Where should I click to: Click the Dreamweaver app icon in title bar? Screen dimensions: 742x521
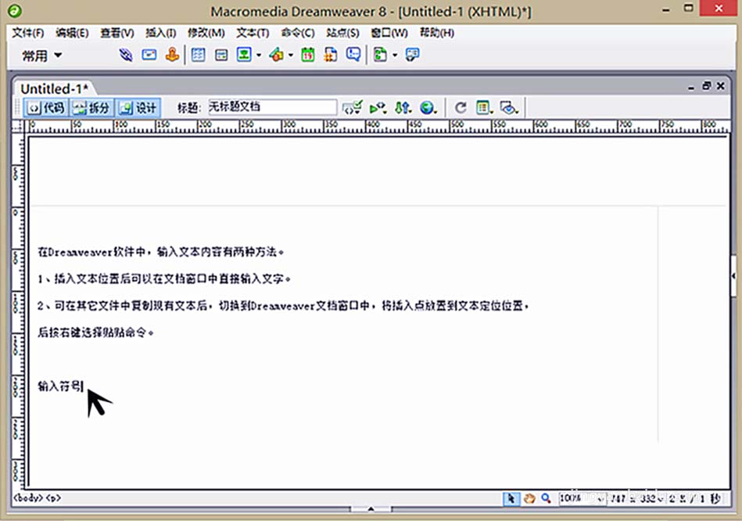(x=15, y=10)
